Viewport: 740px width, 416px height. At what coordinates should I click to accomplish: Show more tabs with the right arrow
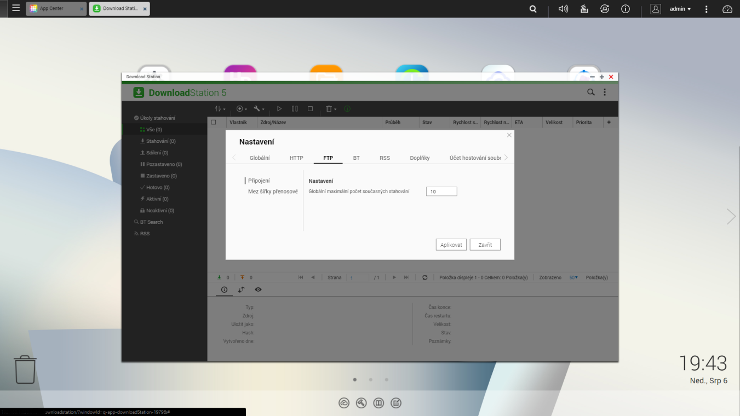(506, 158)
